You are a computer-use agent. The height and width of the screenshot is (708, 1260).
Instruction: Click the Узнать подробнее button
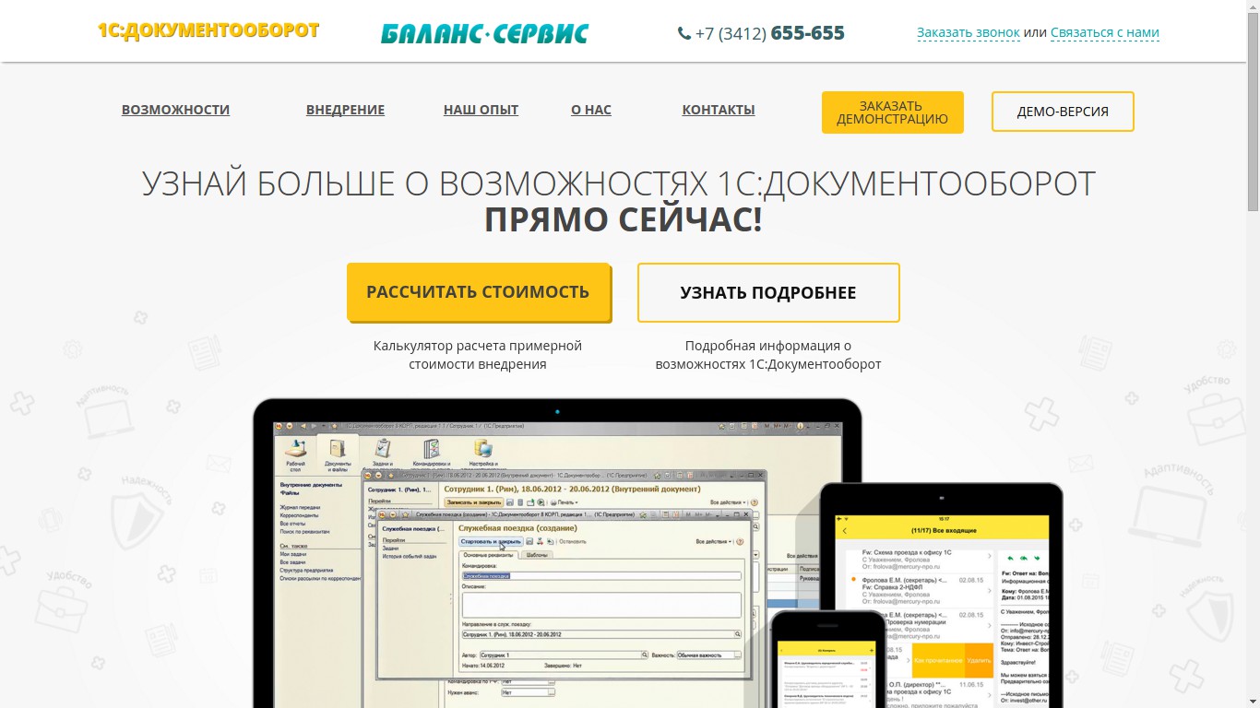tap(768, 292)
